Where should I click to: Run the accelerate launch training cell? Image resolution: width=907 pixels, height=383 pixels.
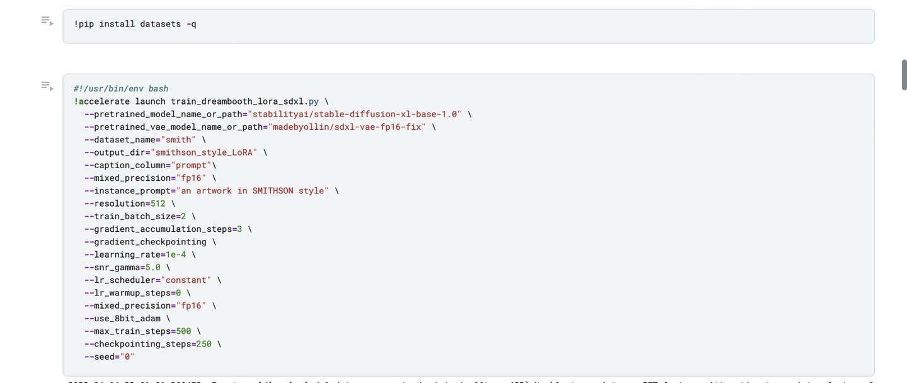47,86
